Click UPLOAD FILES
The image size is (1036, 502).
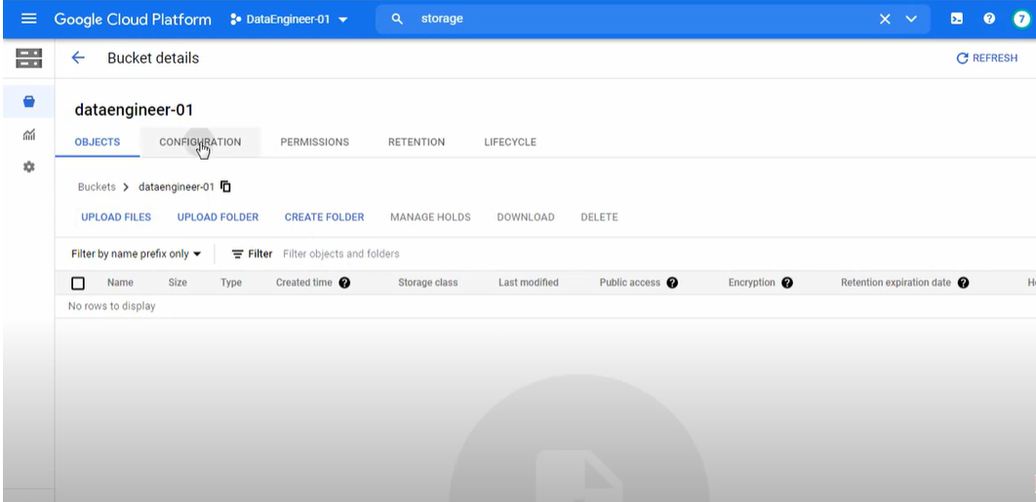pyautogui.click(x=116, y=217)
